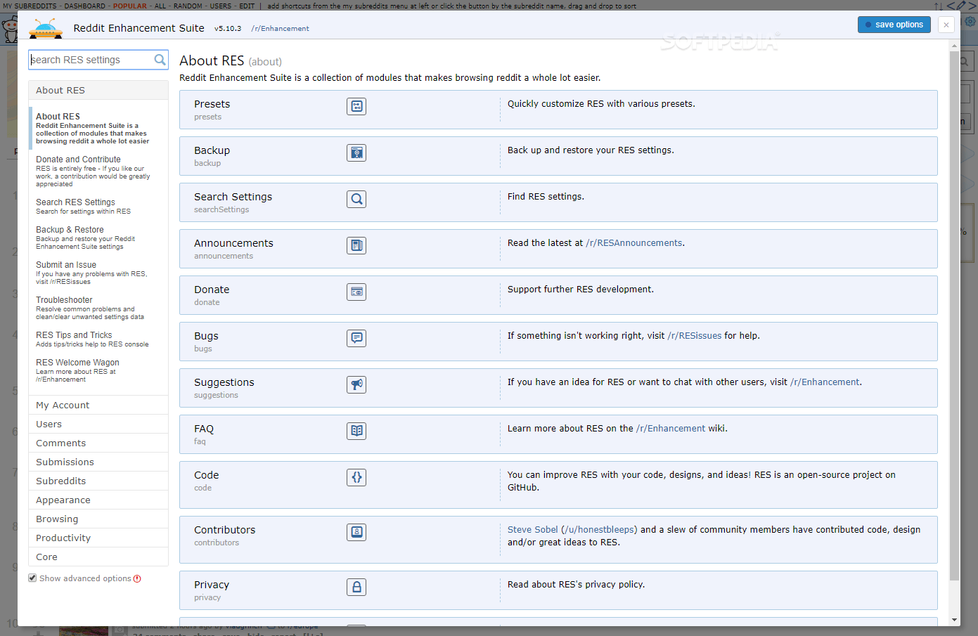Click the scrollbar up arrow

pyautogui.click(x=954, y=46)
